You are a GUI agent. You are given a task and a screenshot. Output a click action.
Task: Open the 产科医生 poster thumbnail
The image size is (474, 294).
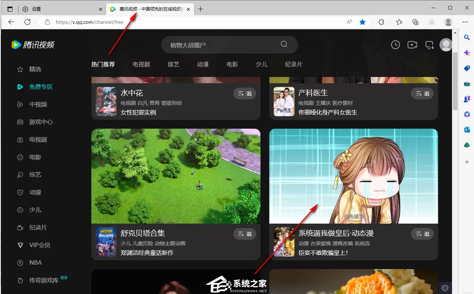coord(284,102)
